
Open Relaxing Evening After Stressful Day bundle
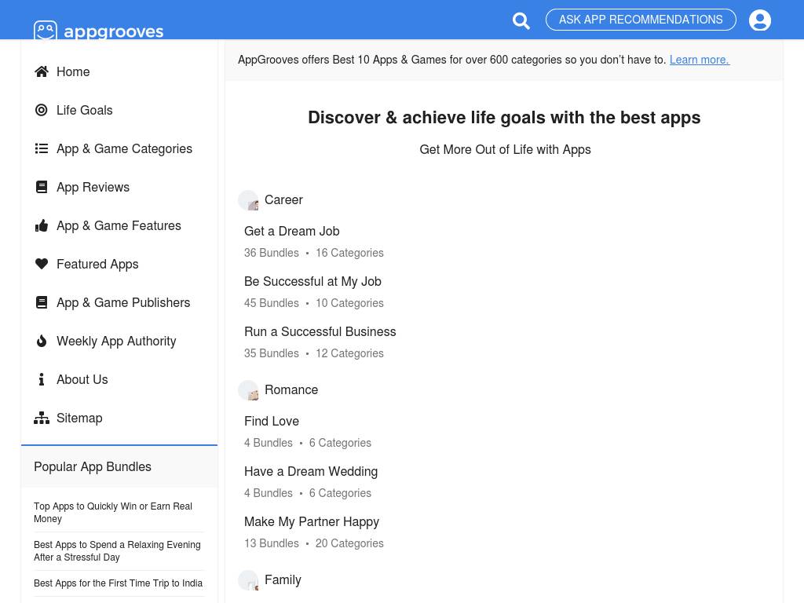(x=117, y=550)
